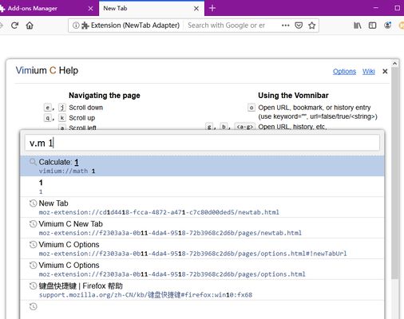Close the New Tab tab

196,9
